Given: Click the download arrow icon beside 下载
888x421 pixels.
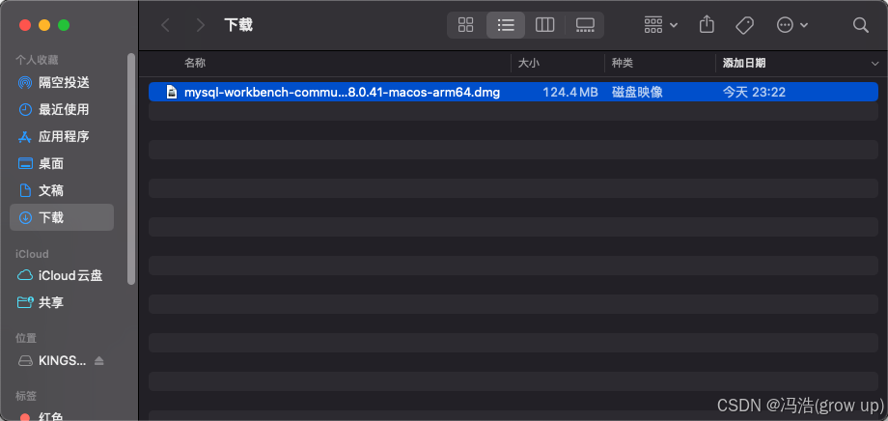Looking at the screenshot, I should click(x=25, y=217).
